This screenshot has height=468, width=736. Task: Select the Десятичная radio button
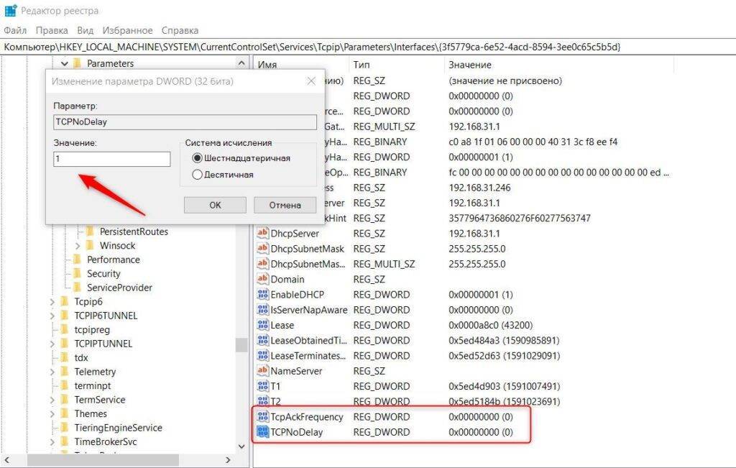click(x=197, y=175)
